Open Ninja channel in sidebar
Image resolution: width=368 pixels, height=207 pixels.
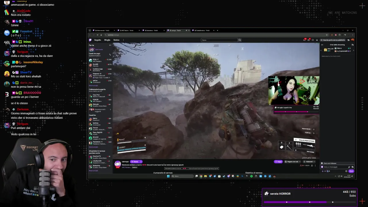[100, 60]
